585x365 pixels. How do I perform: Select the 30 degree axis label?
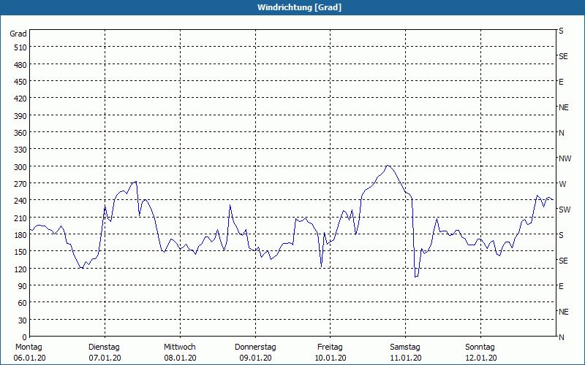point(23,320)
